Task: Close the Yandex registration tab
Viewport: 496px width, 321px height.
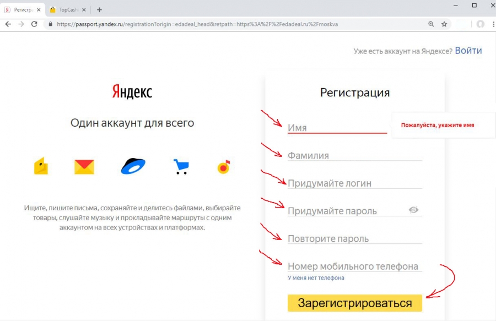Action: pos(39,10)
